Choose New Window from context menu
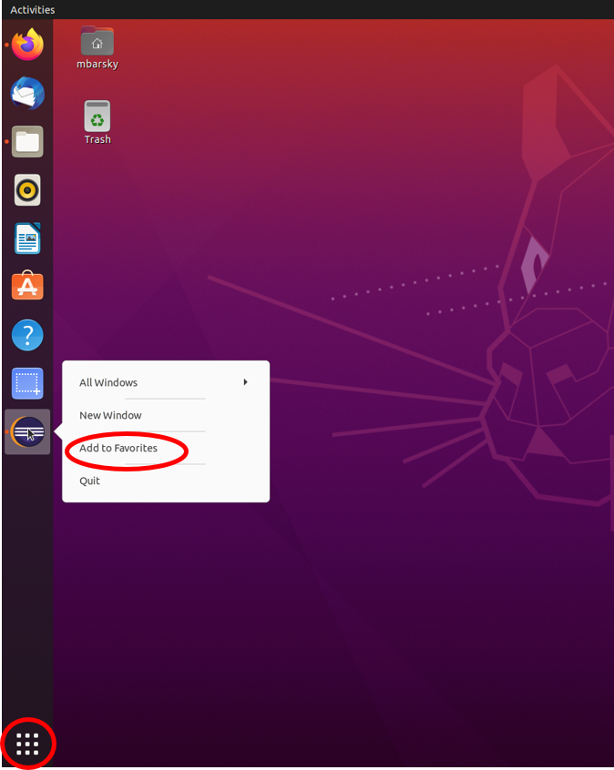 pos(166,415)
